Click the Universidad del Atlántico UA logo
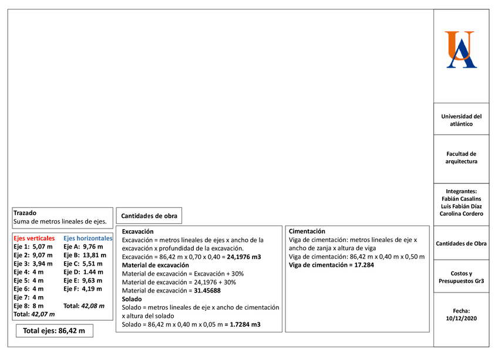This screenshot has width=498, height=356. click(462, 49)
